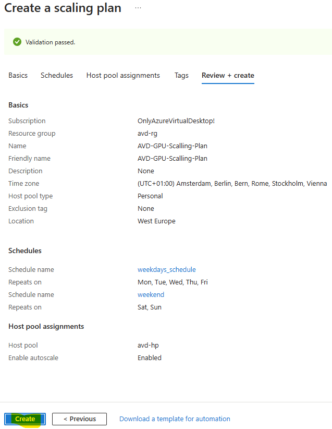Screen dimensions: 332x429
Task: Click Friendly name value AVD-GPU-Scalling-Plan
Action: (x=173, y=159)
